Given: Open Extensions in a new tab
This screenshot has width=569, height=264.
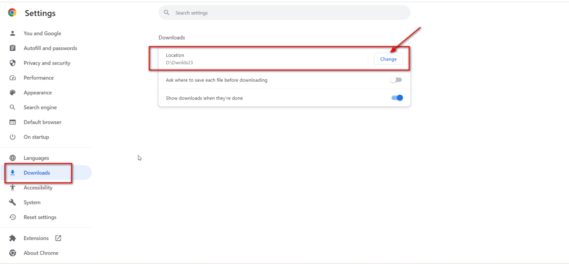Looking at the screenshot, I should (x=58, y=238).
